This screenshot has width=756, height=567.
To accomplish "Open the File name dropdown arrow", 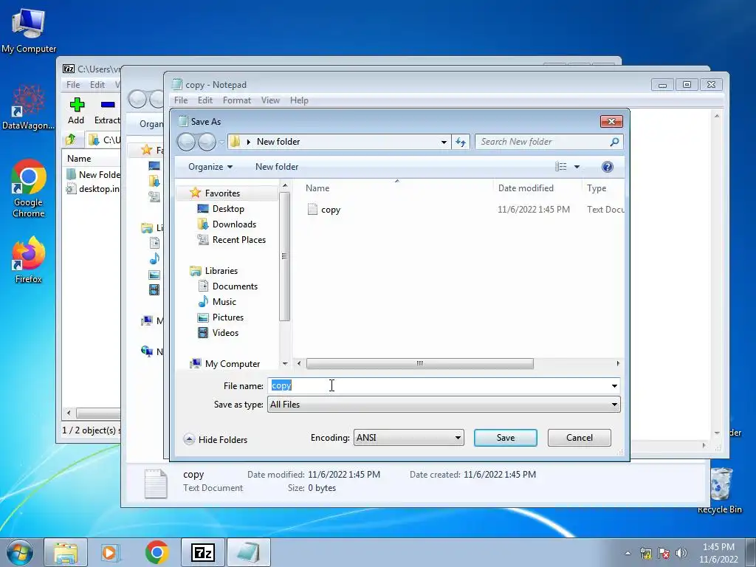I will point(614,385).
